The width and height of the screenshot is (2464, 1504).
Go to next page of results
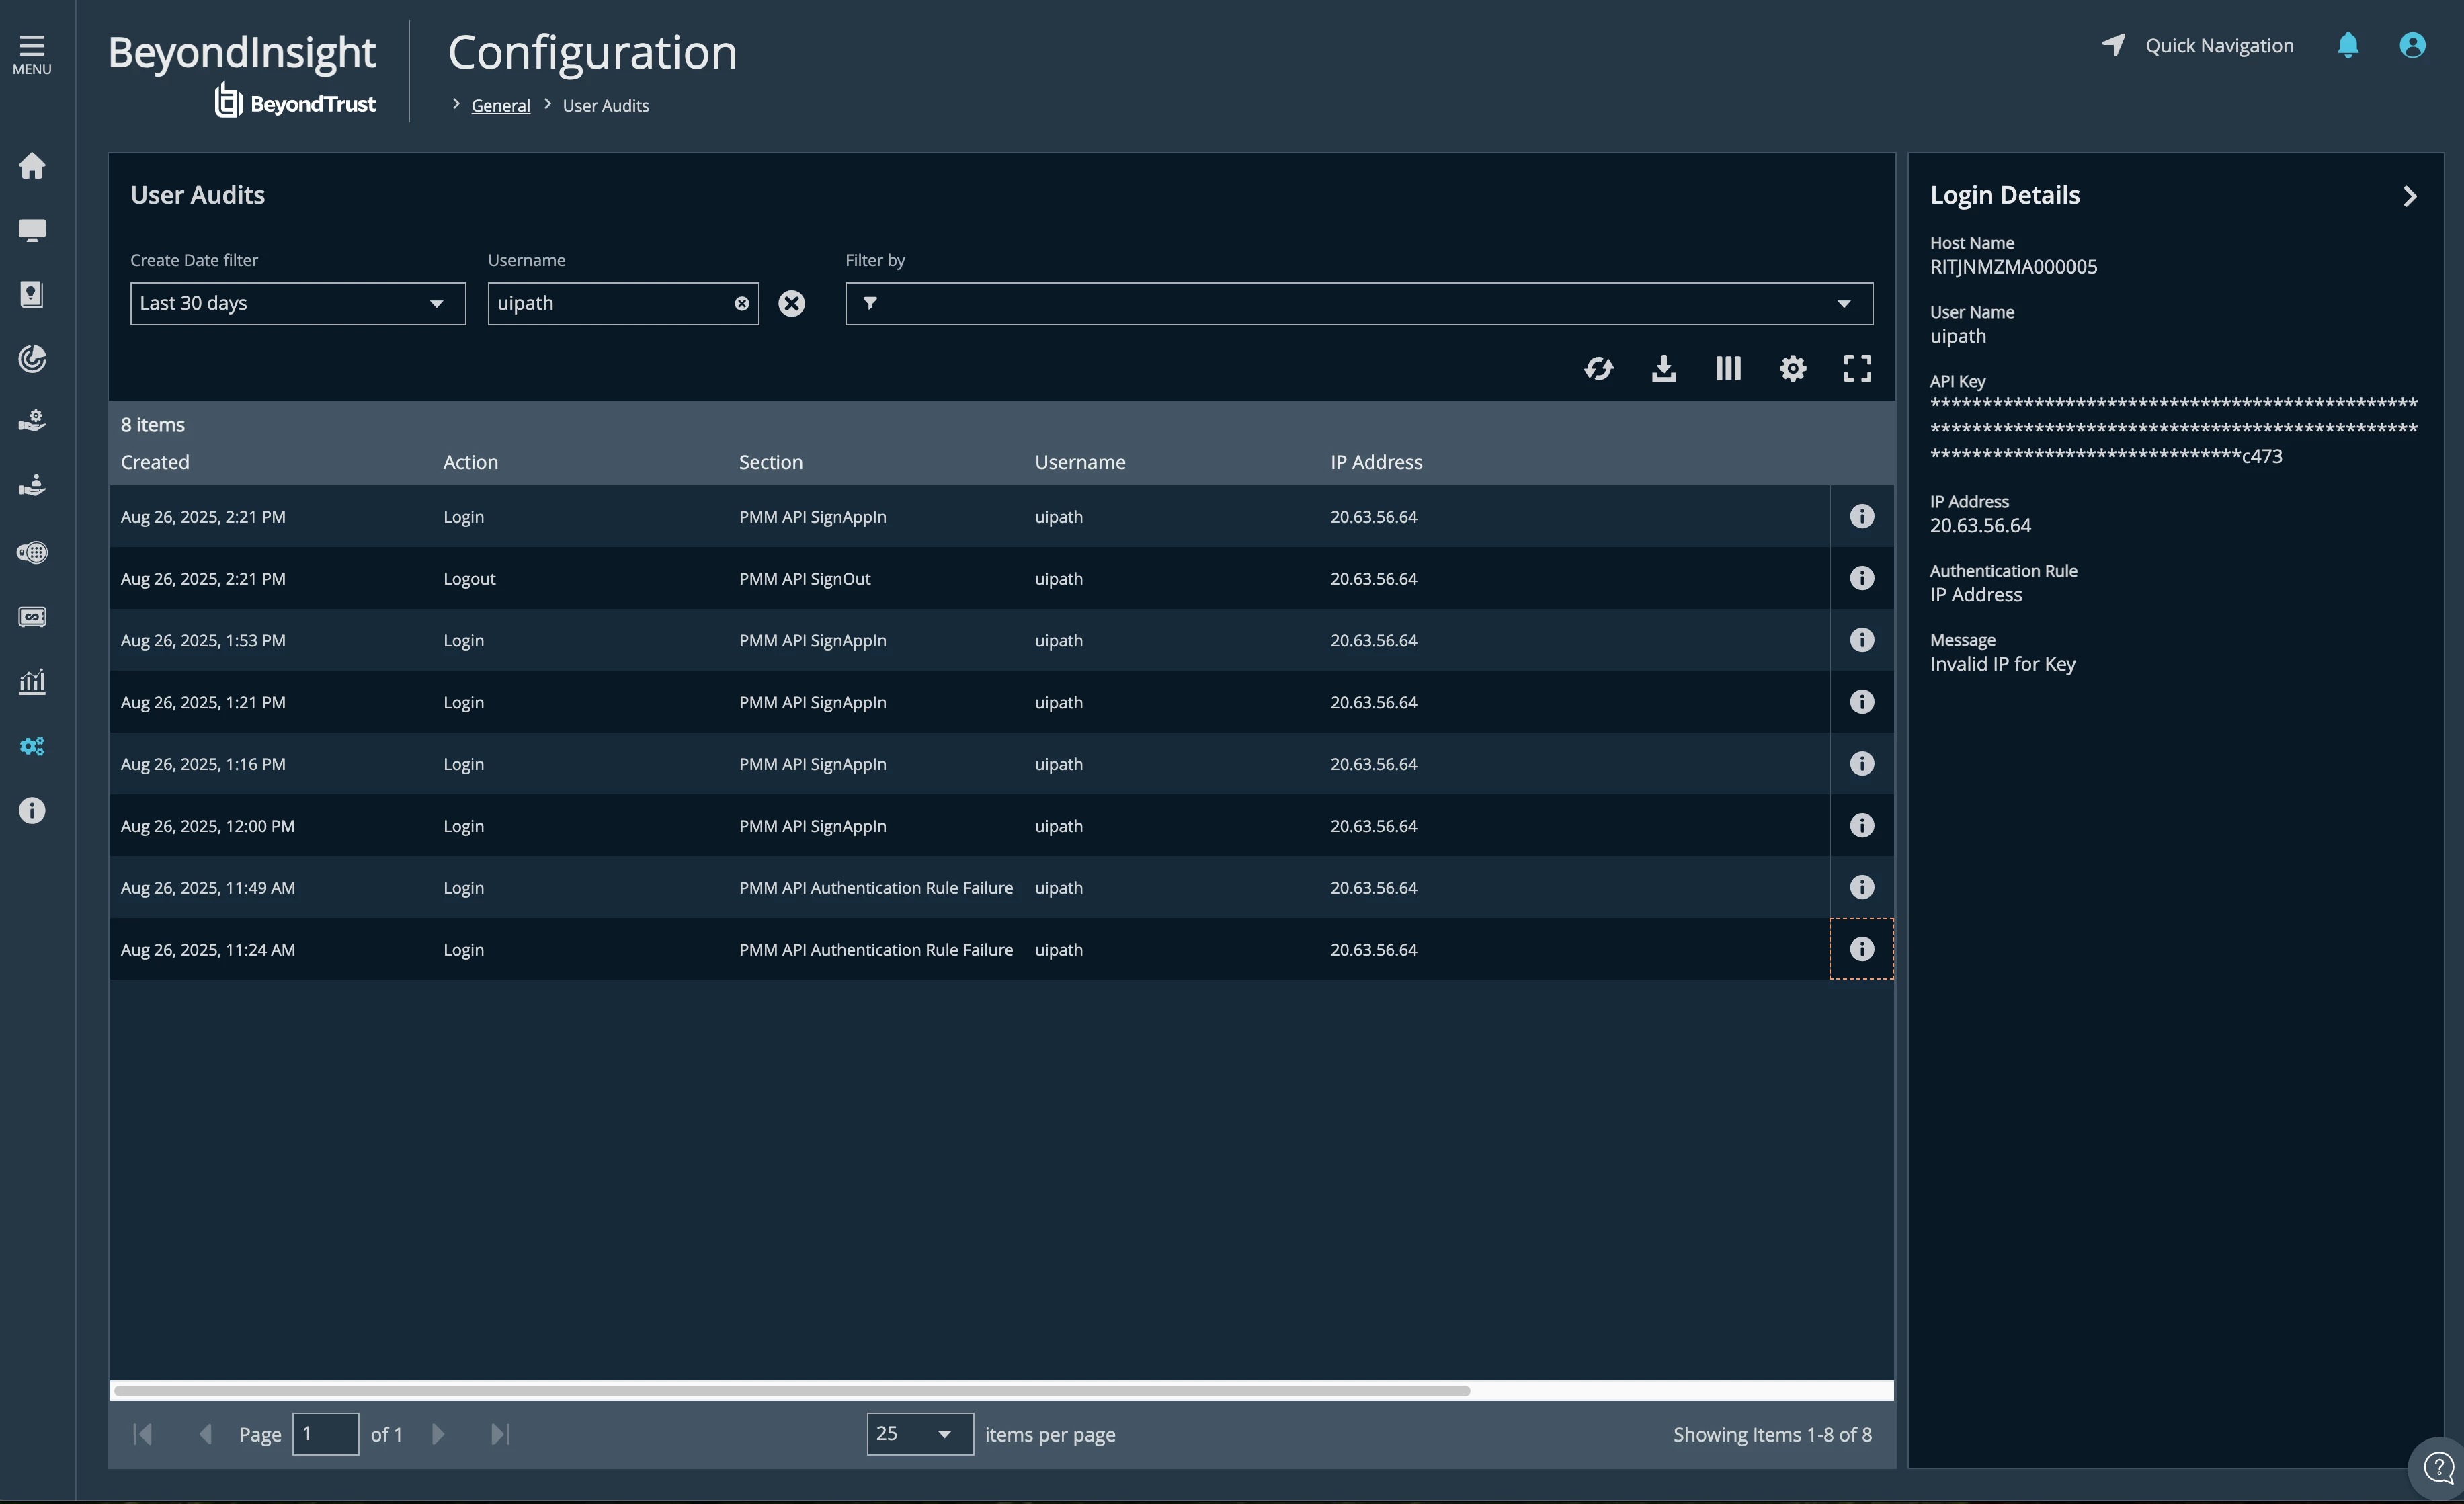[x=437, y=1435]
